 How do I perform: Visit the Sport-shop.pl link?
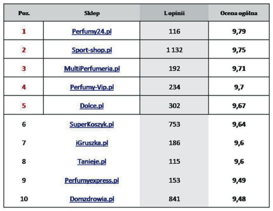pos(91,50)
